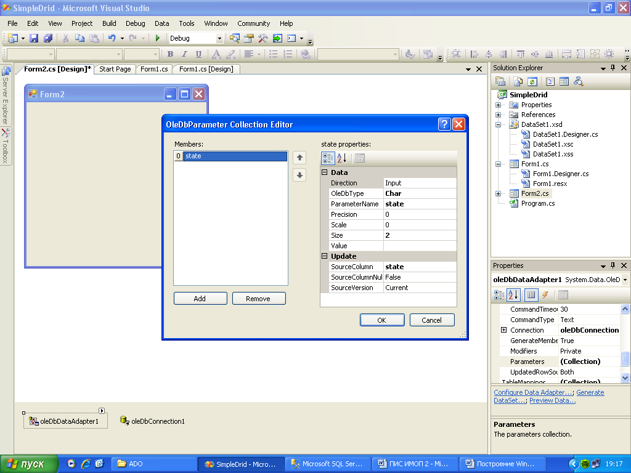Click the Cut scissors icon
Image resolution: width=631 pixels, height=473 pixels.
pos(65,38)
